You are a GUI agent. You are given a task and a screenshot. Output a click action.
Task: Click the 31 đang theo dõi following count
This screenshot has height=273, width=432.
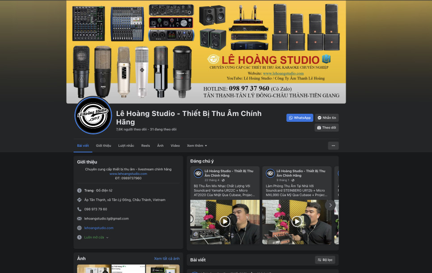click(163, 129)
